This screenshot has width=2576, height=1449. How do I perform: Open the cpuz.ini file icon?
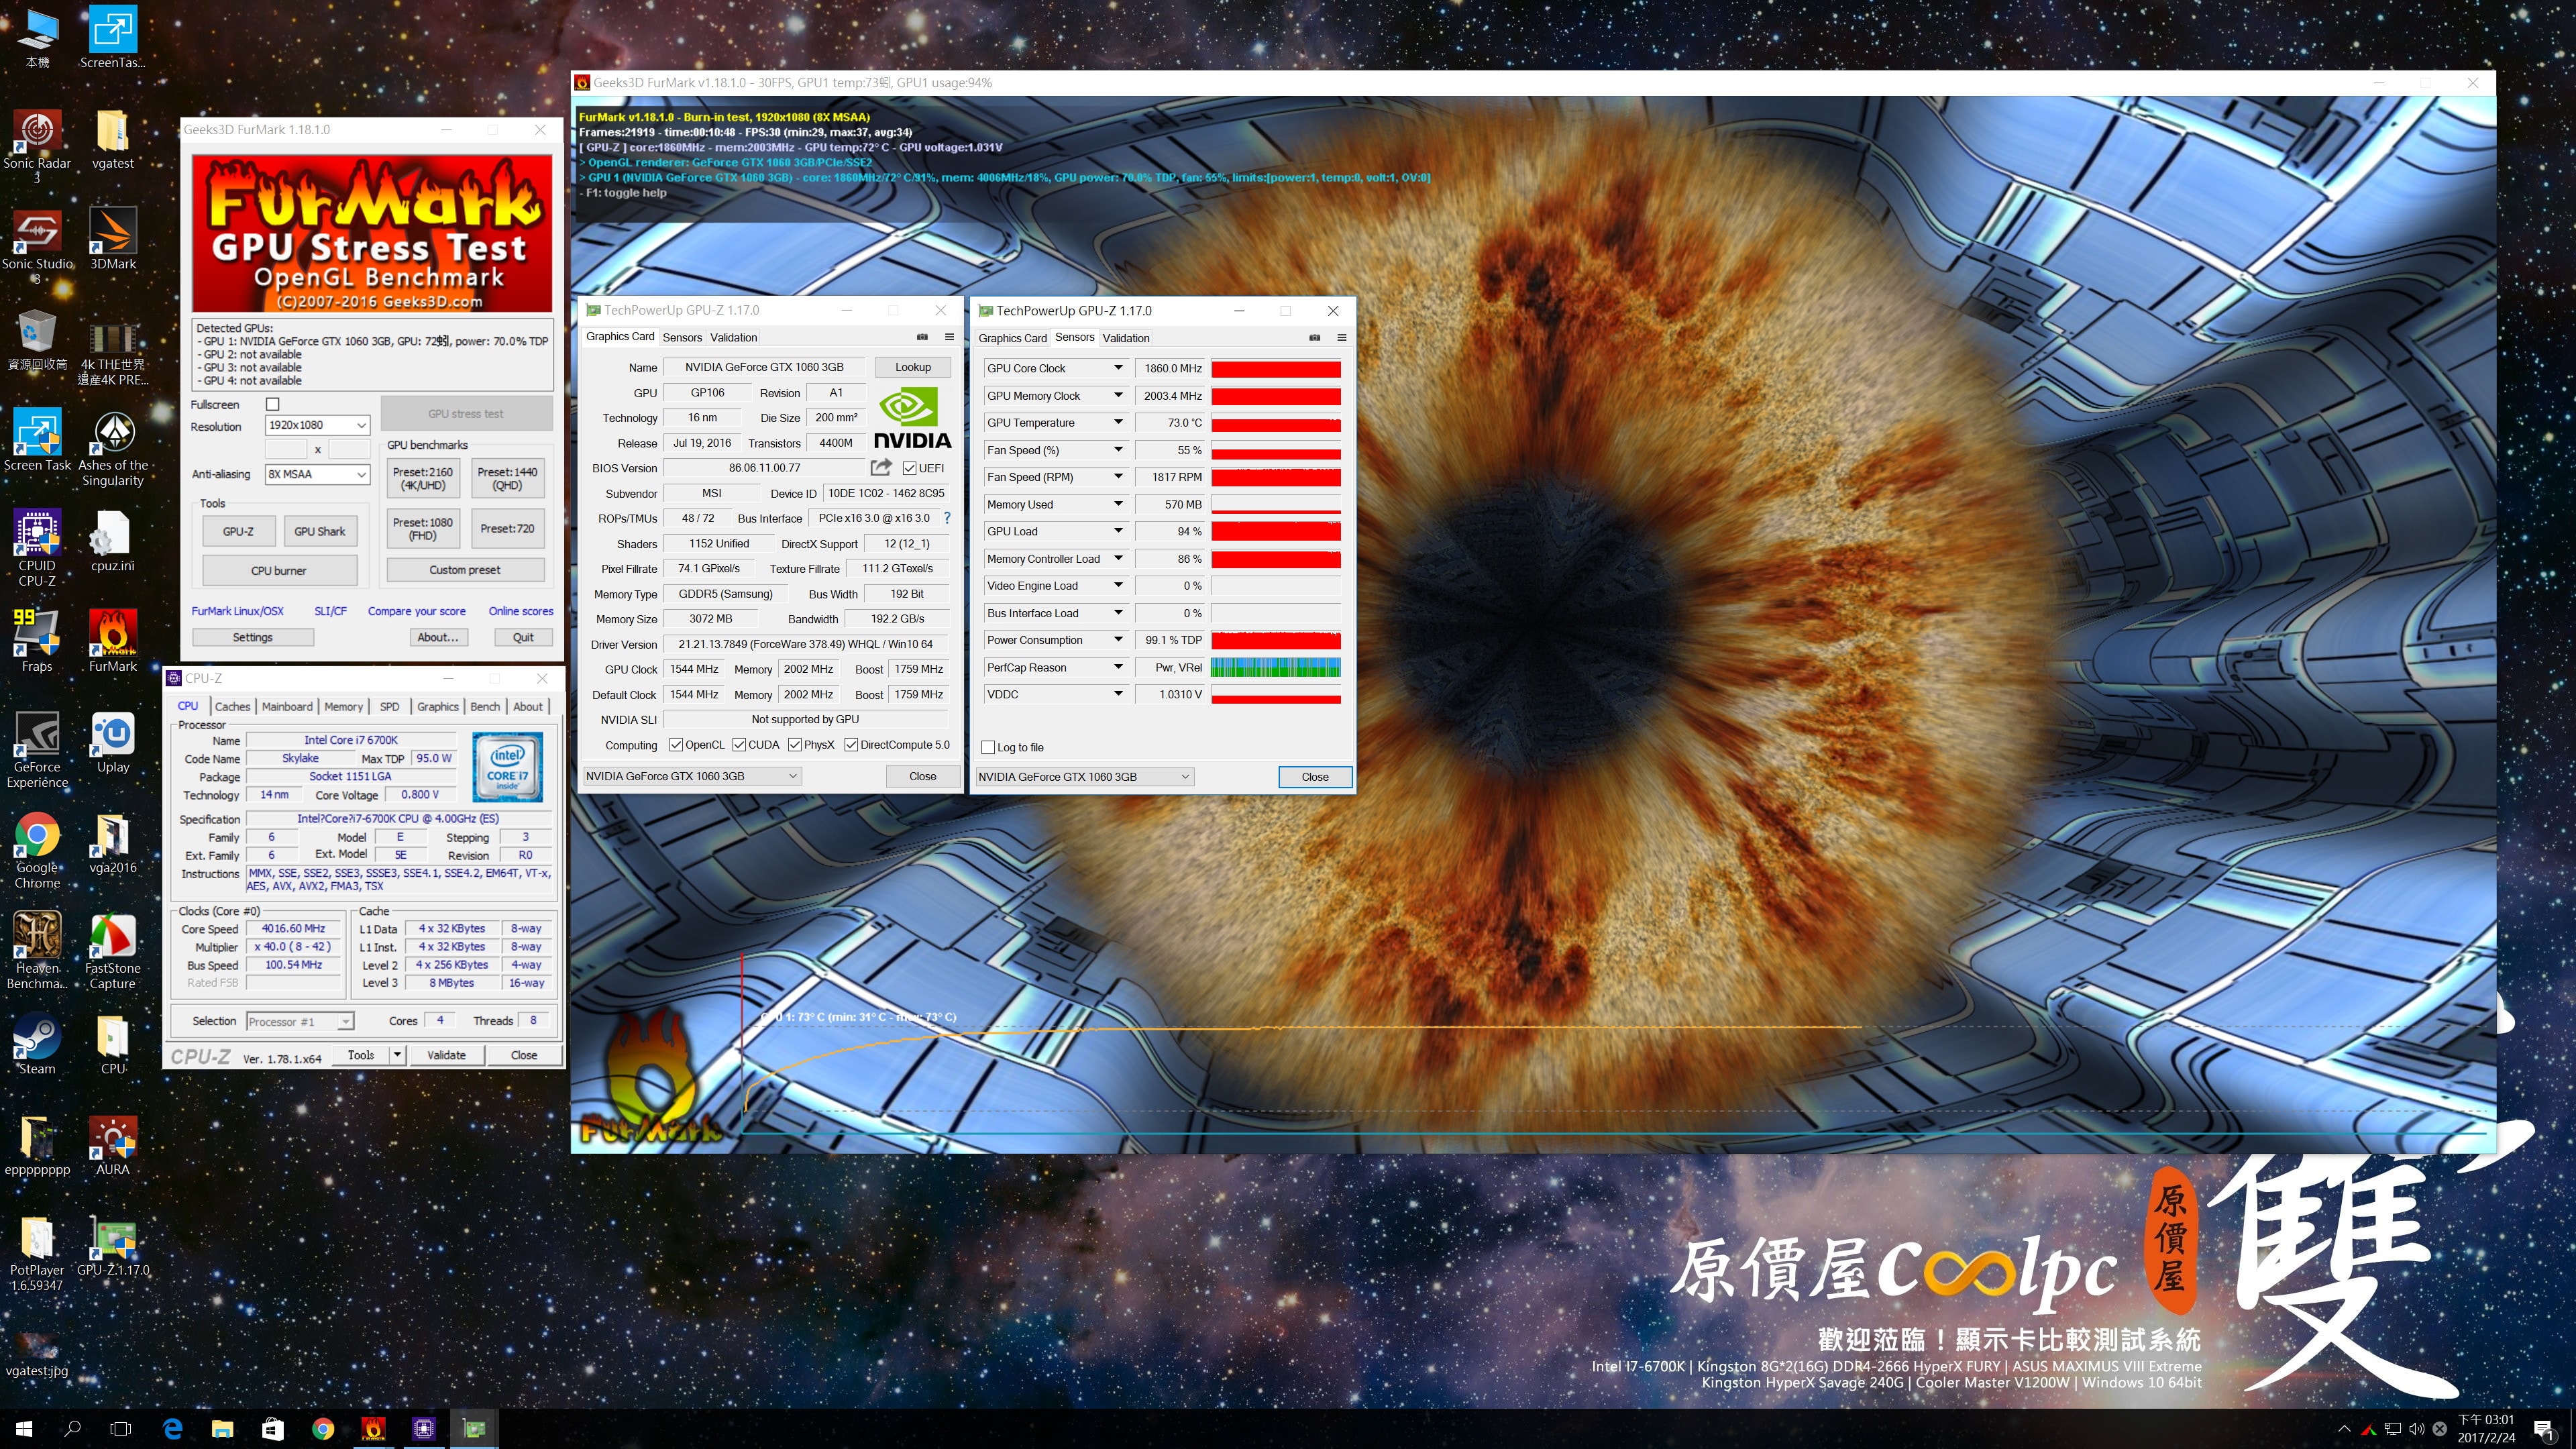click(x=112, y=542)
